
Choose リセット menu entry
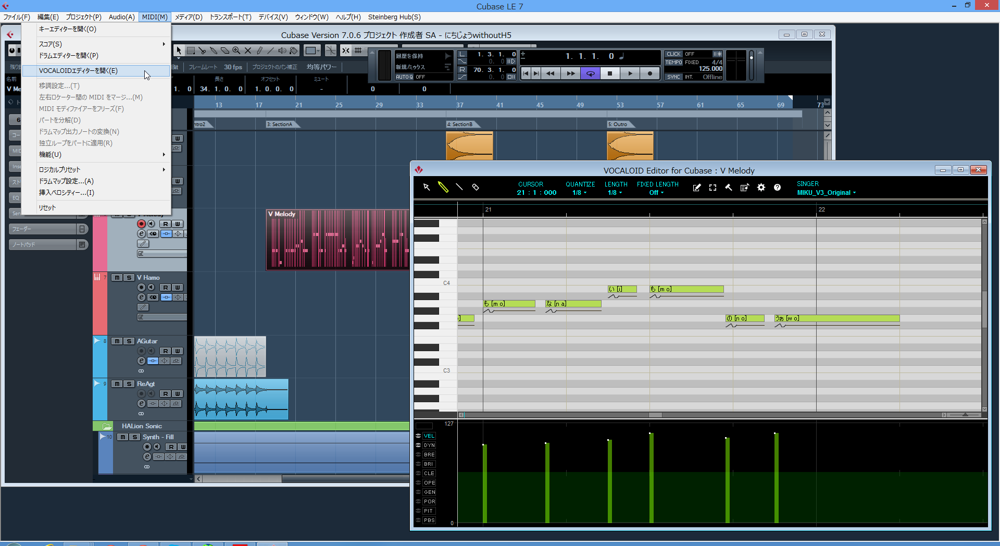(96, 208)
